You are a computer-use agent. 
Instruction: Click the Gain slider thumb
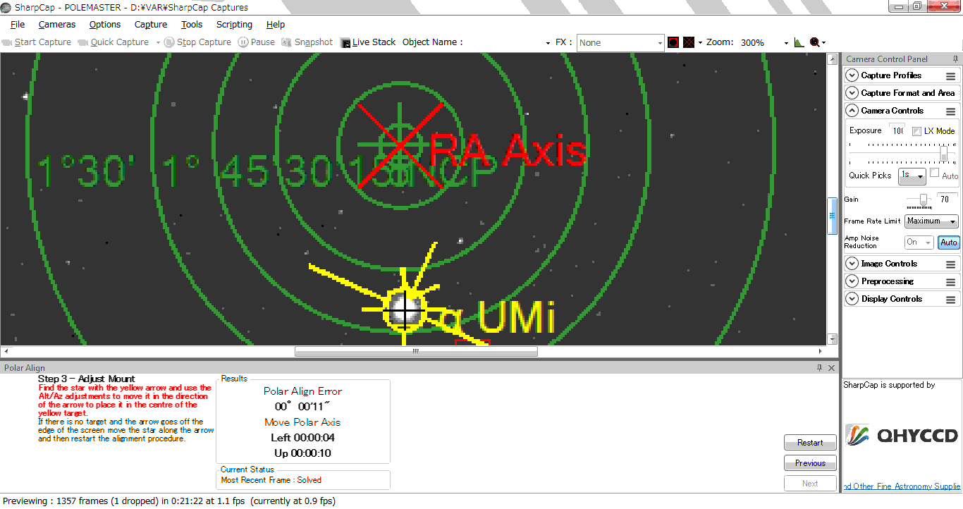tap(923, 200)
